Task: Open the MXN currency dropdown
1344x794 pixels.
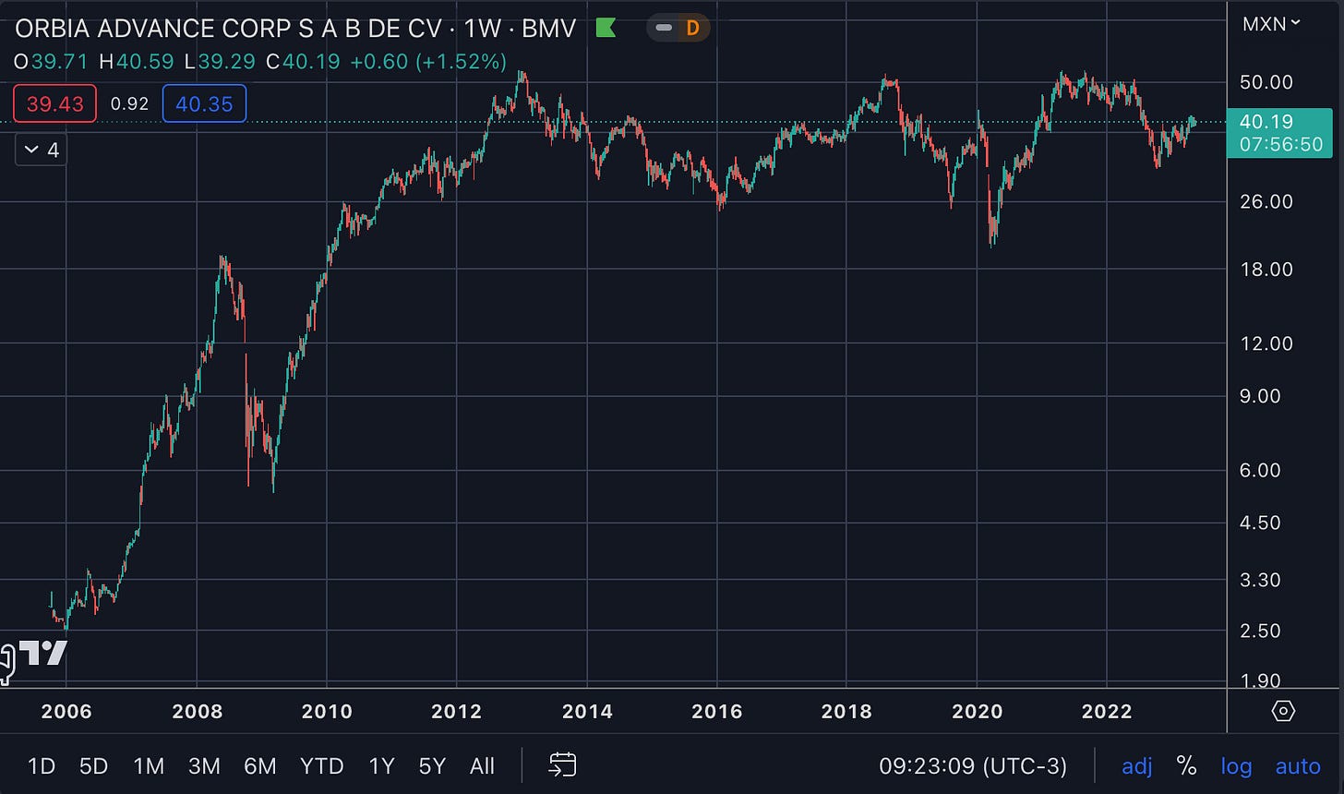Action: click(1272, 24)
